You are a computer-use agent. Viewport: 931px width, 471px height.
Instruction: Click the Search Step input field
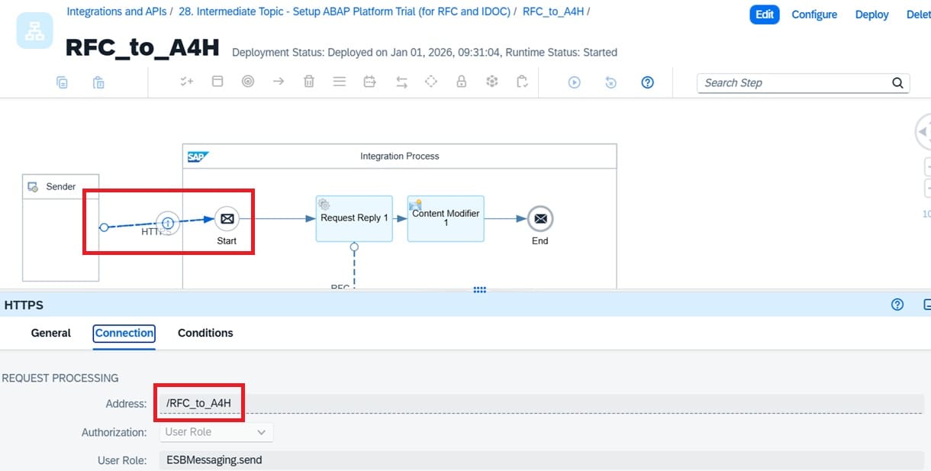tap(794, 83)
